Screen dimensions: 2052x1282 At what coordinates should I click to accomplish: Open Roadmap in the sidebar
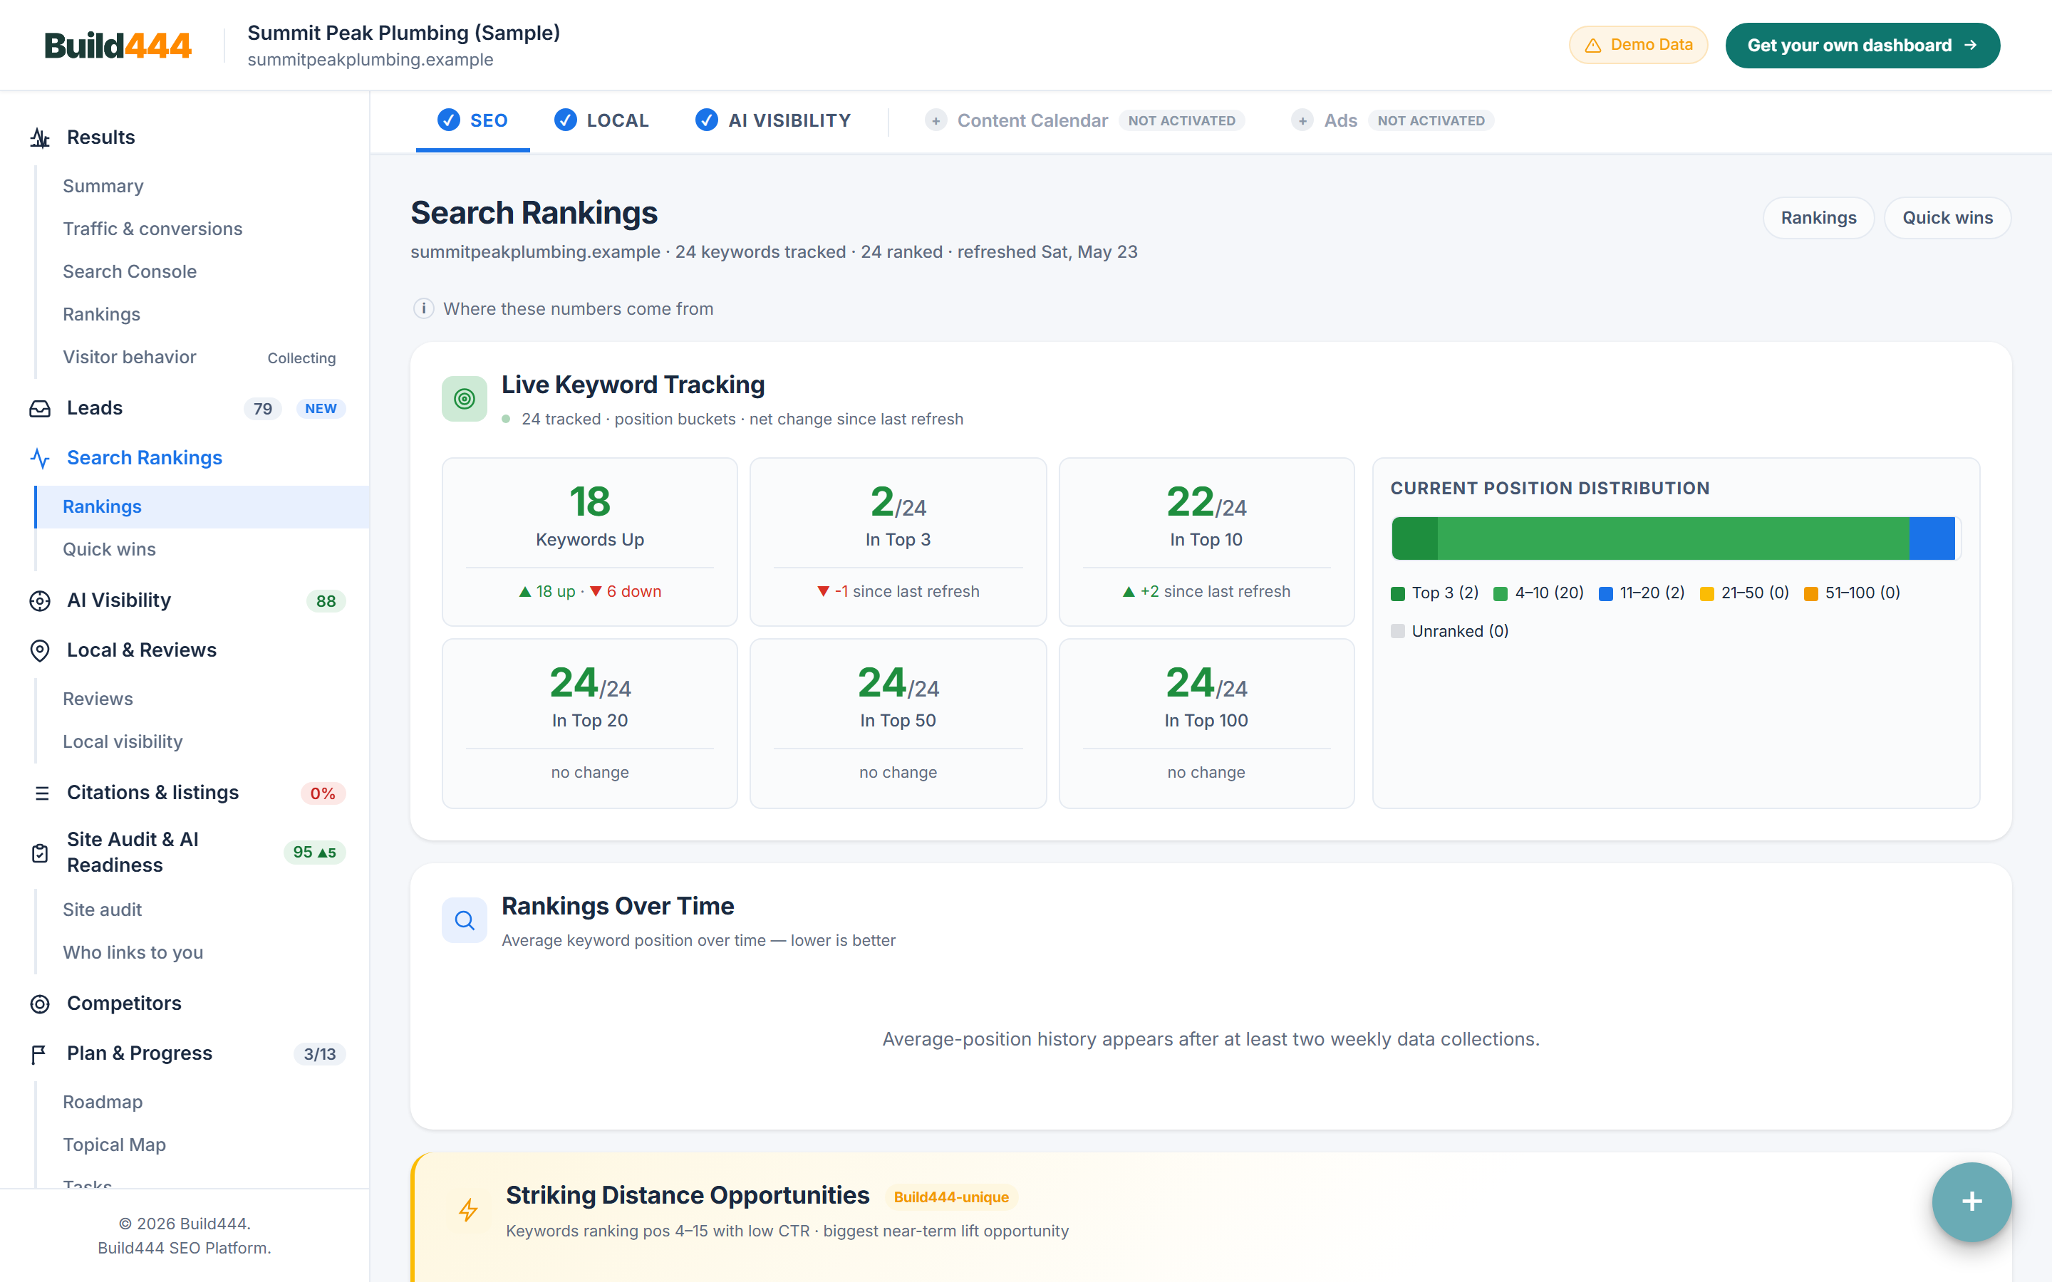tap(103, 1103)
